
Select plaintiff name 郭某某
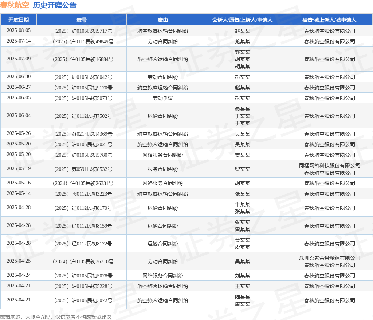(x=242, y=52)
